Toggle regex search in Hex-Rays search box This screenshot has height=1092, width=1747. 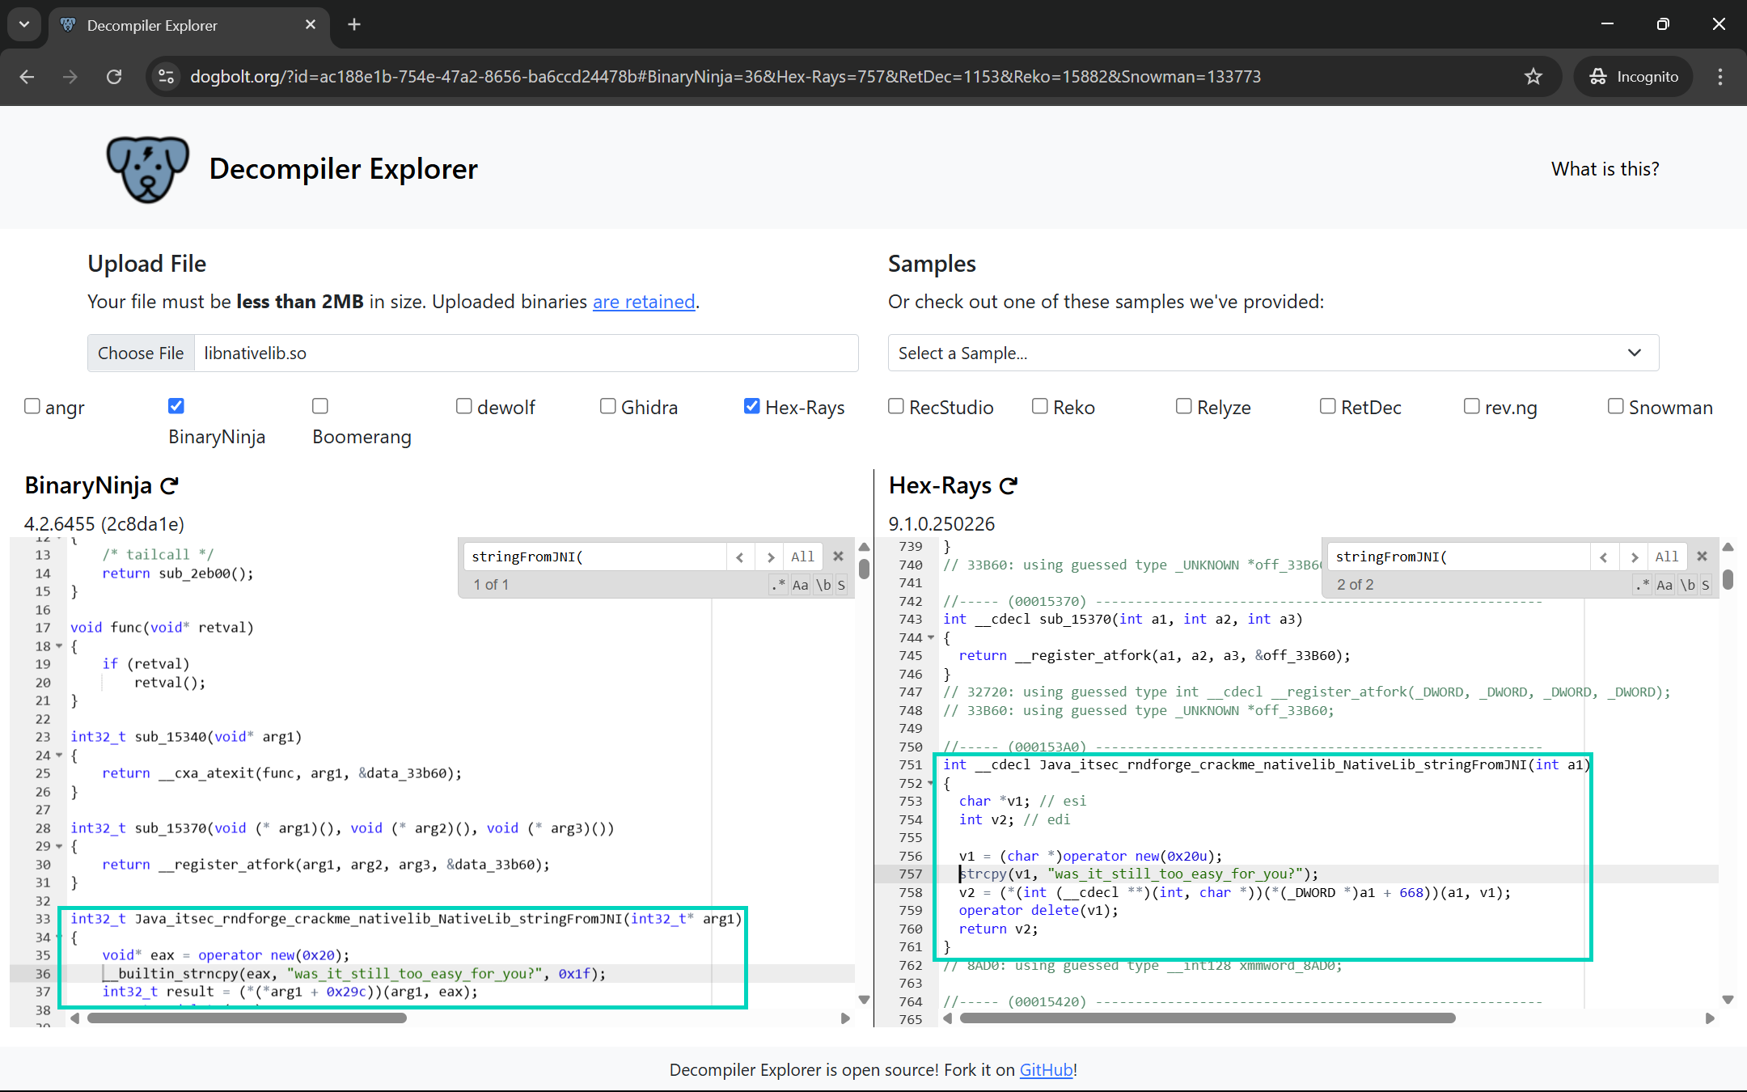(1641, 585)
